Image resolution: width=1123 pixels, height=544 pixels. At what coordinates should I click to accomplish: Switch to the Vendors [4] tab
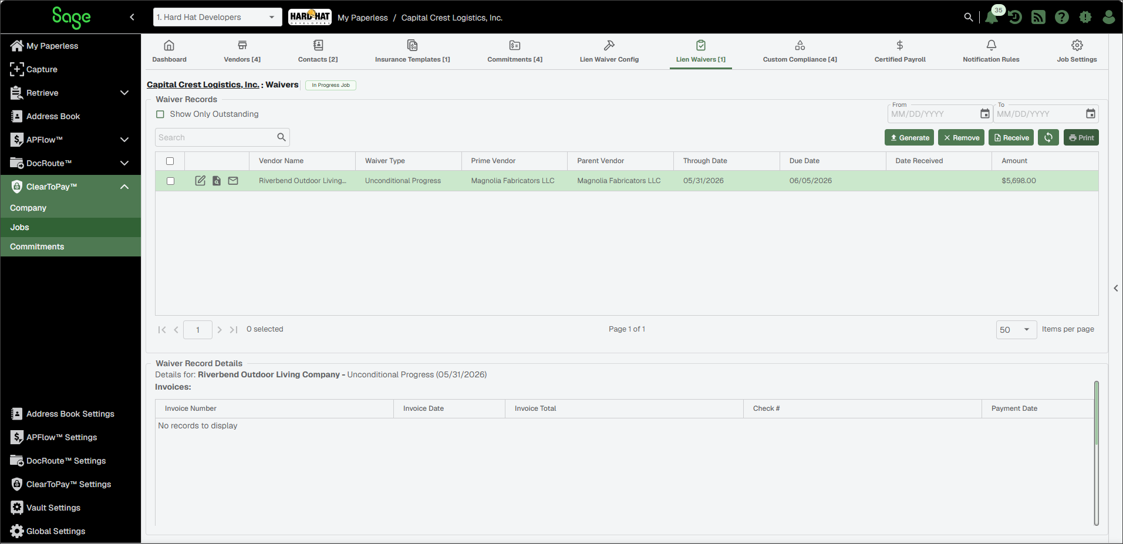pos(242,52)
